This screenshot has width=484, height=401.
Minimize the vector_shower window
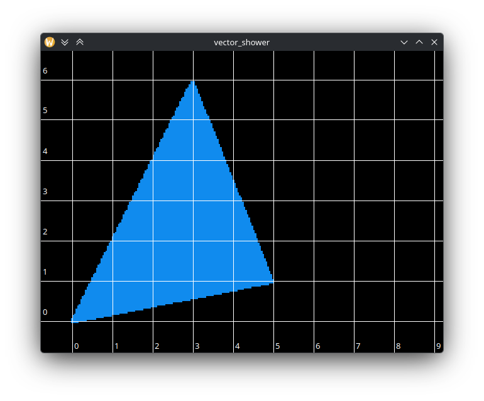404,42
